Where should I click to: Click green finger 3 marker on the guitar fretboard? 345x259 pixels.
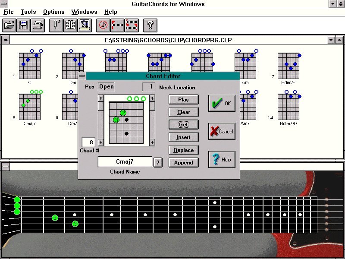(x=75, y=224)
